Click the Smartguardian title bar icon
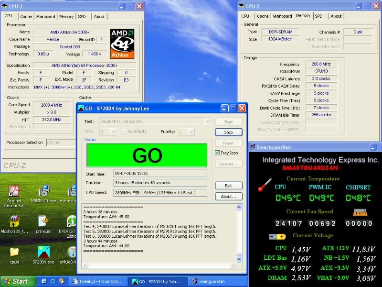The width and height of the screenshot is (382, 287). pyautogui.click(x=253, y=147)
